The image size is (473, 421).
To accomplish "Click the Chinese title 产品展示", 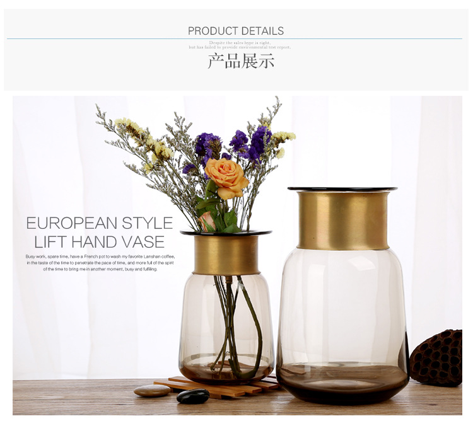I will (x=241, y=61).
